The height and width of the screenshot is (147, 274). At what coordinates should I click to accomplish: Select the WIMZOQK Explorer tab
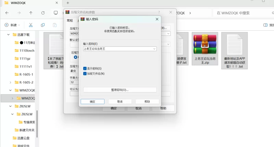pyautogui.click(x=32, y=3)
